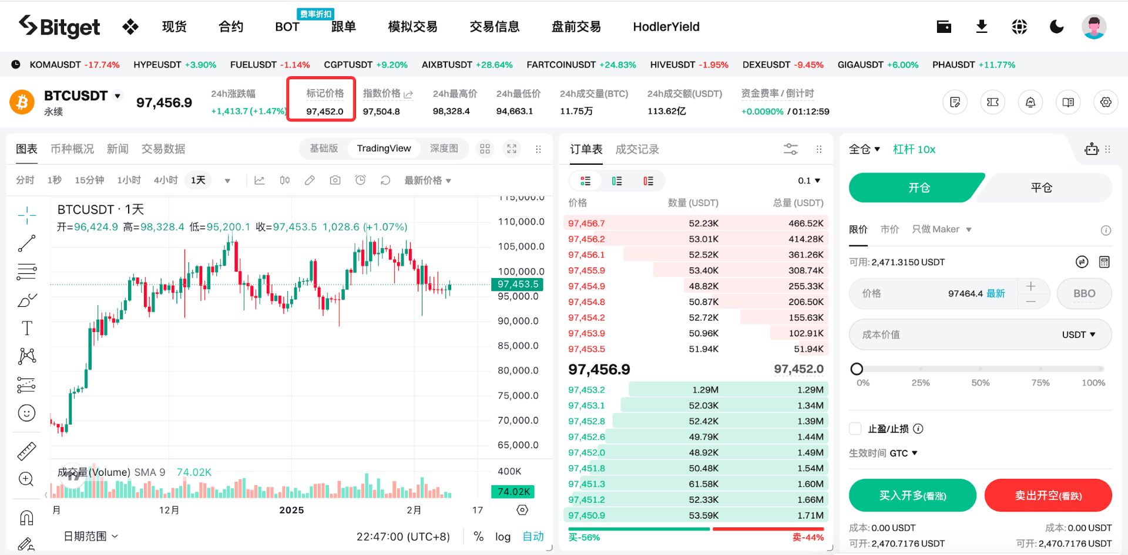Open the 最新价格 price type dropdown

click(x=428, y=181)
